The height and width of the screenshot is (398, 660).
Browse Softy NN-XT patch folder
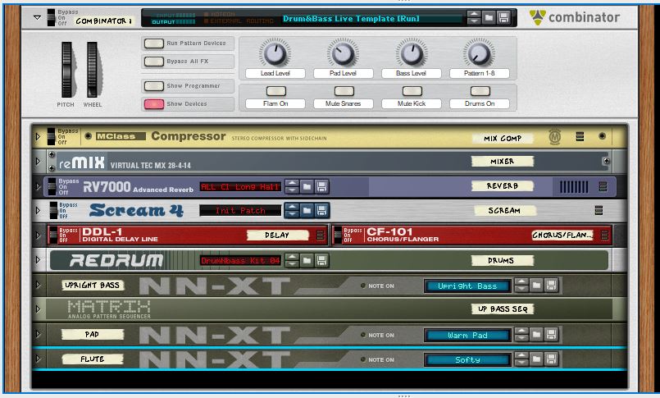pos(536,359)
